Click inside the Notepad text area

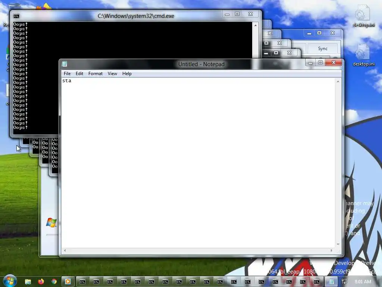198,163
